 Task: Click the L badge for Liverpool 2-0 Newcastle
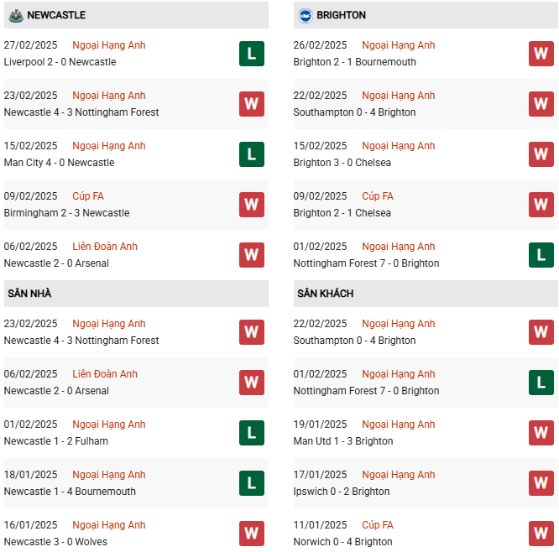click(x=252, y=54)
